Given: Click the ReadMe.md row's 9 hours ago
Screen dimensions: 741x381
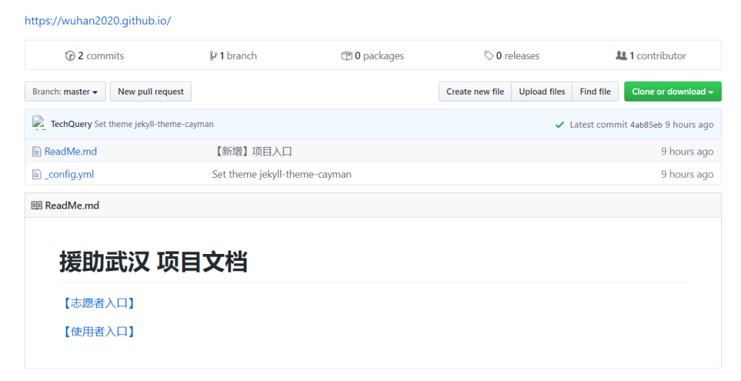Looking at the screenshot, I should (x=687, y=152).
